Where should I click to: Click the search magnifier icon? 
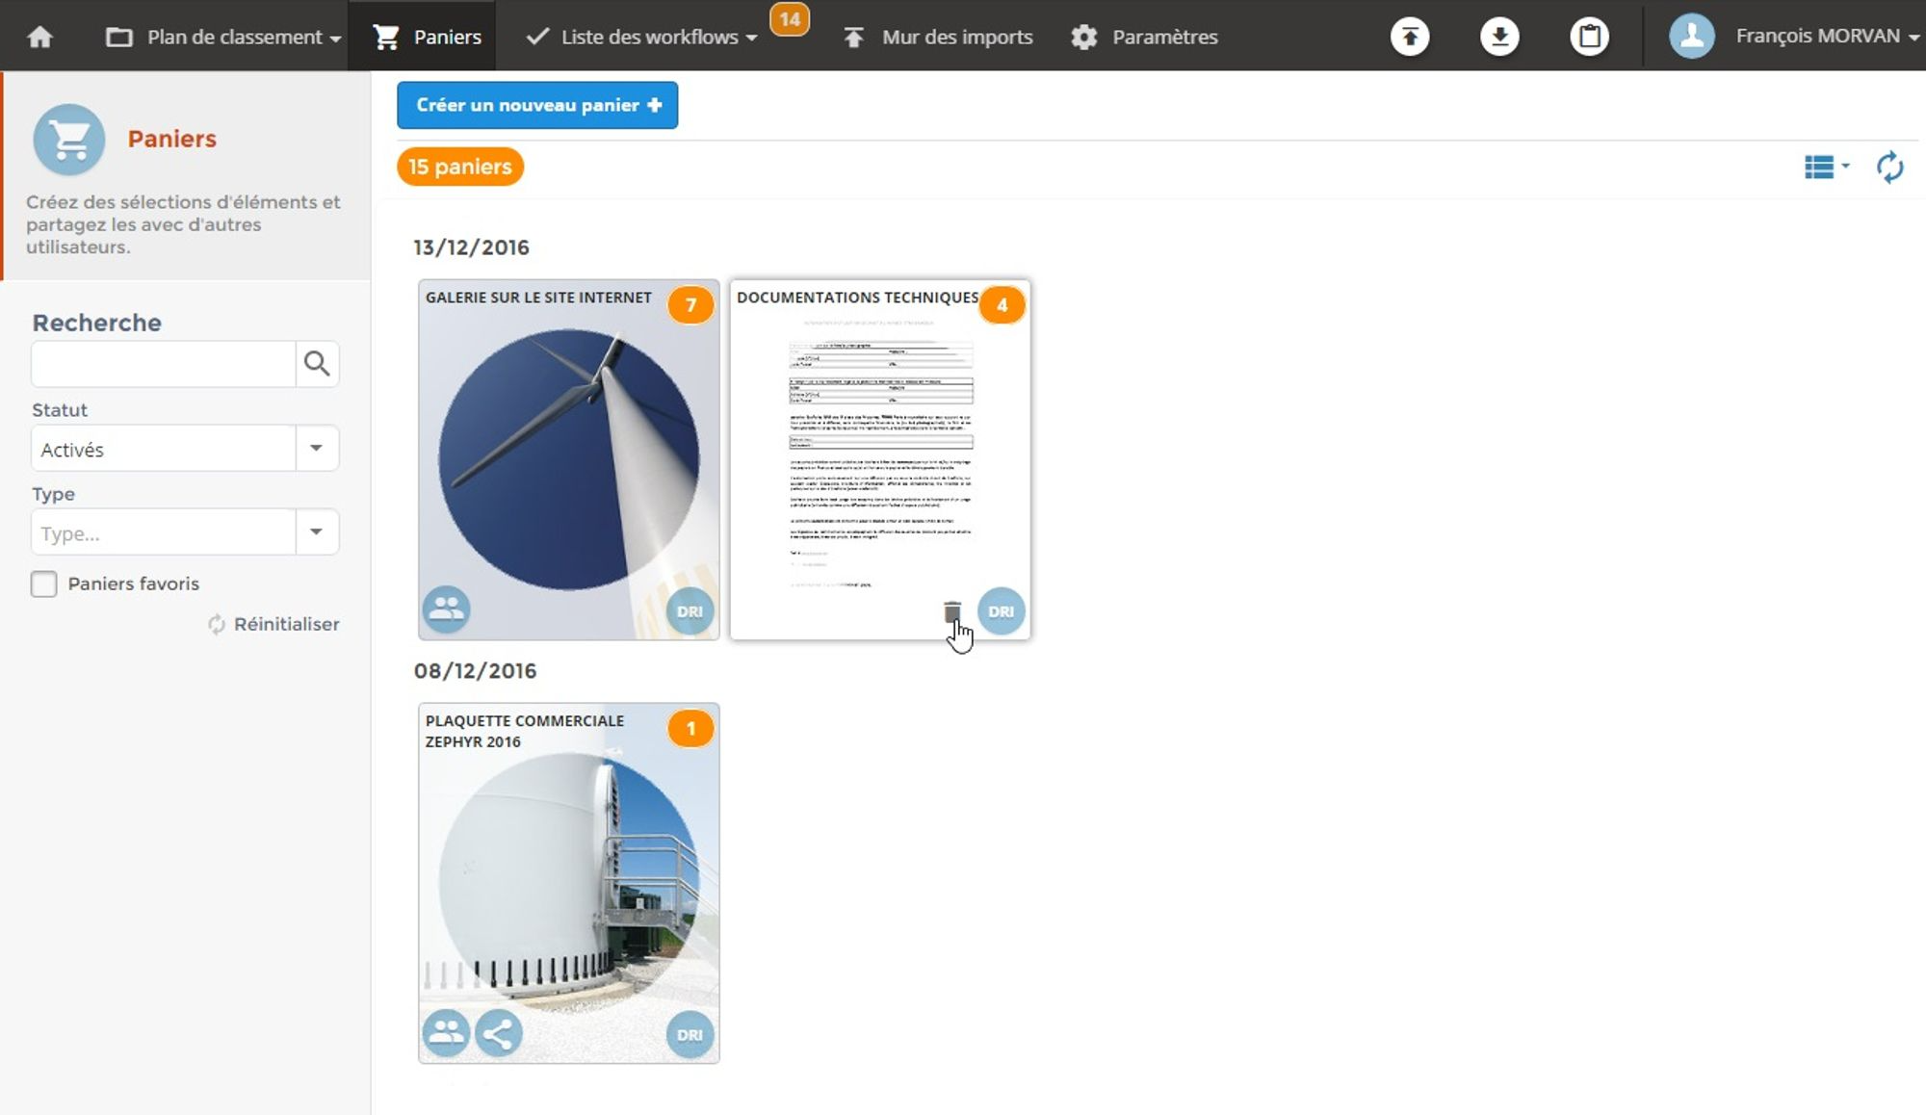(317, 364)
